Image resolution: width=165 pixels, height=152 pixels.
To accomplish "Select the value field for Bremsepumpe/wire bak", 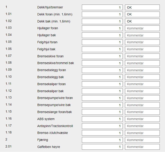I will tap(102, 105).
